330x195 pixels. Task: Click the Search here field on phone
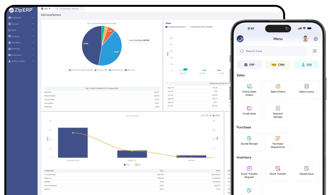pos(272,51)
